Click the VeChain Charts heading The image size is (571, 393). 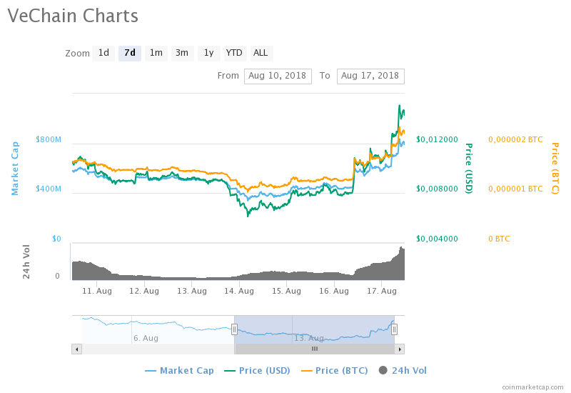click(x=73, y=16)
